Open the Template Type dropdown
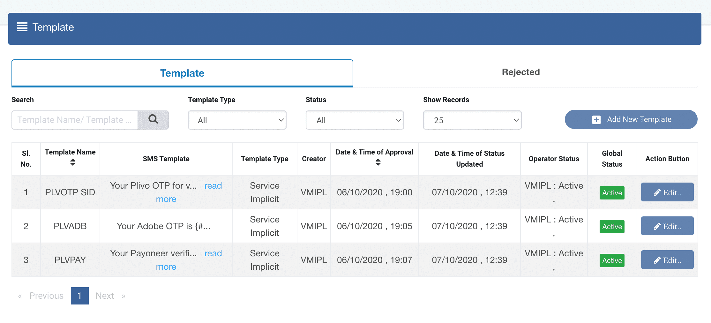Screen dimensions: 711x323 pos(237,120)
